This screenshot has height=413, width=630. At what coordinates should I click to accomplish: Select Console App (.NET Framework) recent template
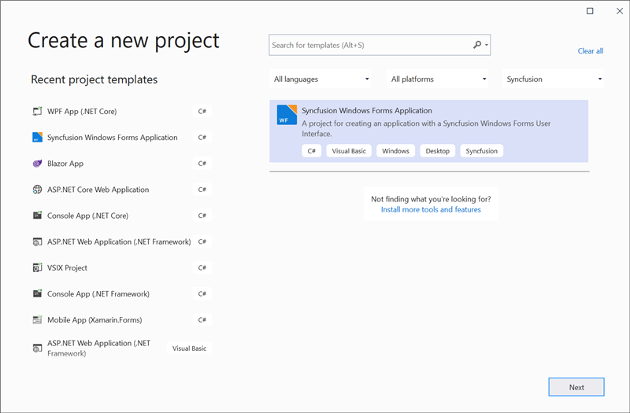click(98, 294)
